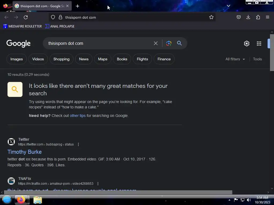Focus the Firefox address bar
The width and height of the screenshot is (274, 205).
pos(132,17)
